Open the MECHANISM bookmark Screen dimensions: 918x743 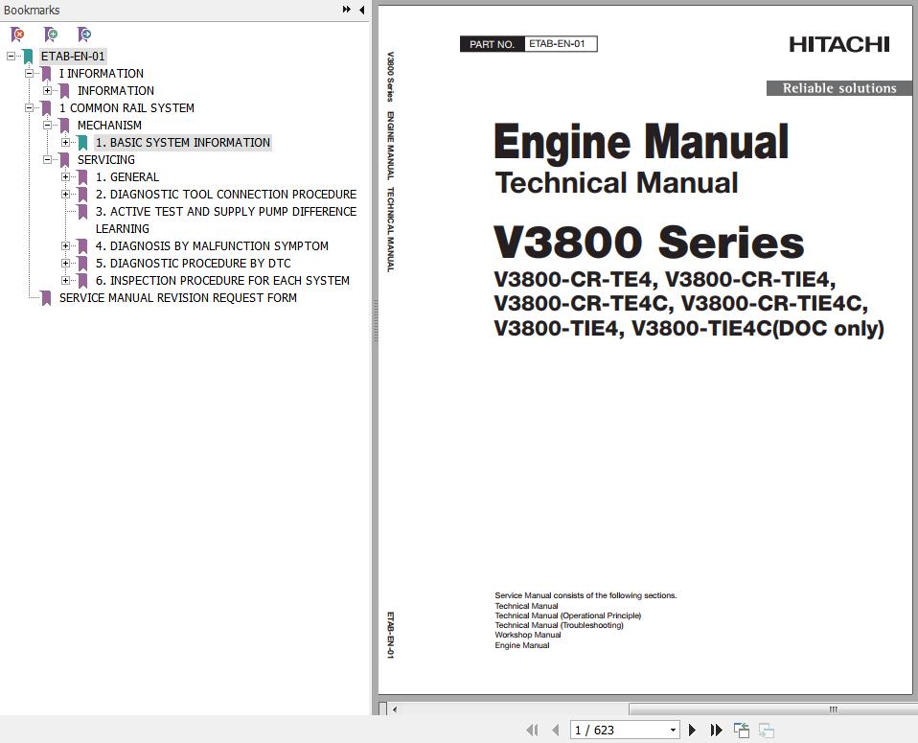109,126
